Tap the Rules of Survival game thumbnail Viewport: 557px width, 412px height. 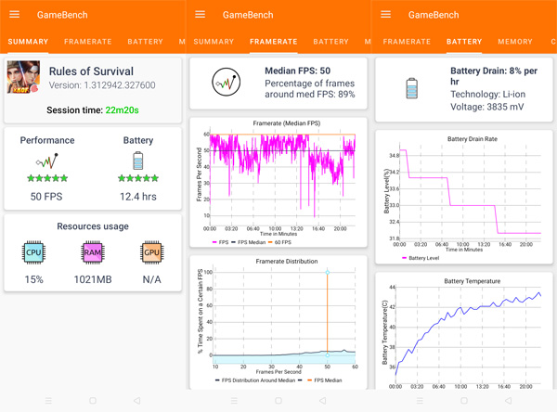coord(23,78)
